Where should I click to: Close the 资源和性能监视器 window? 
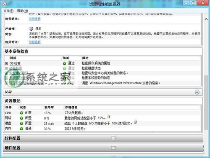click(202, 3)
